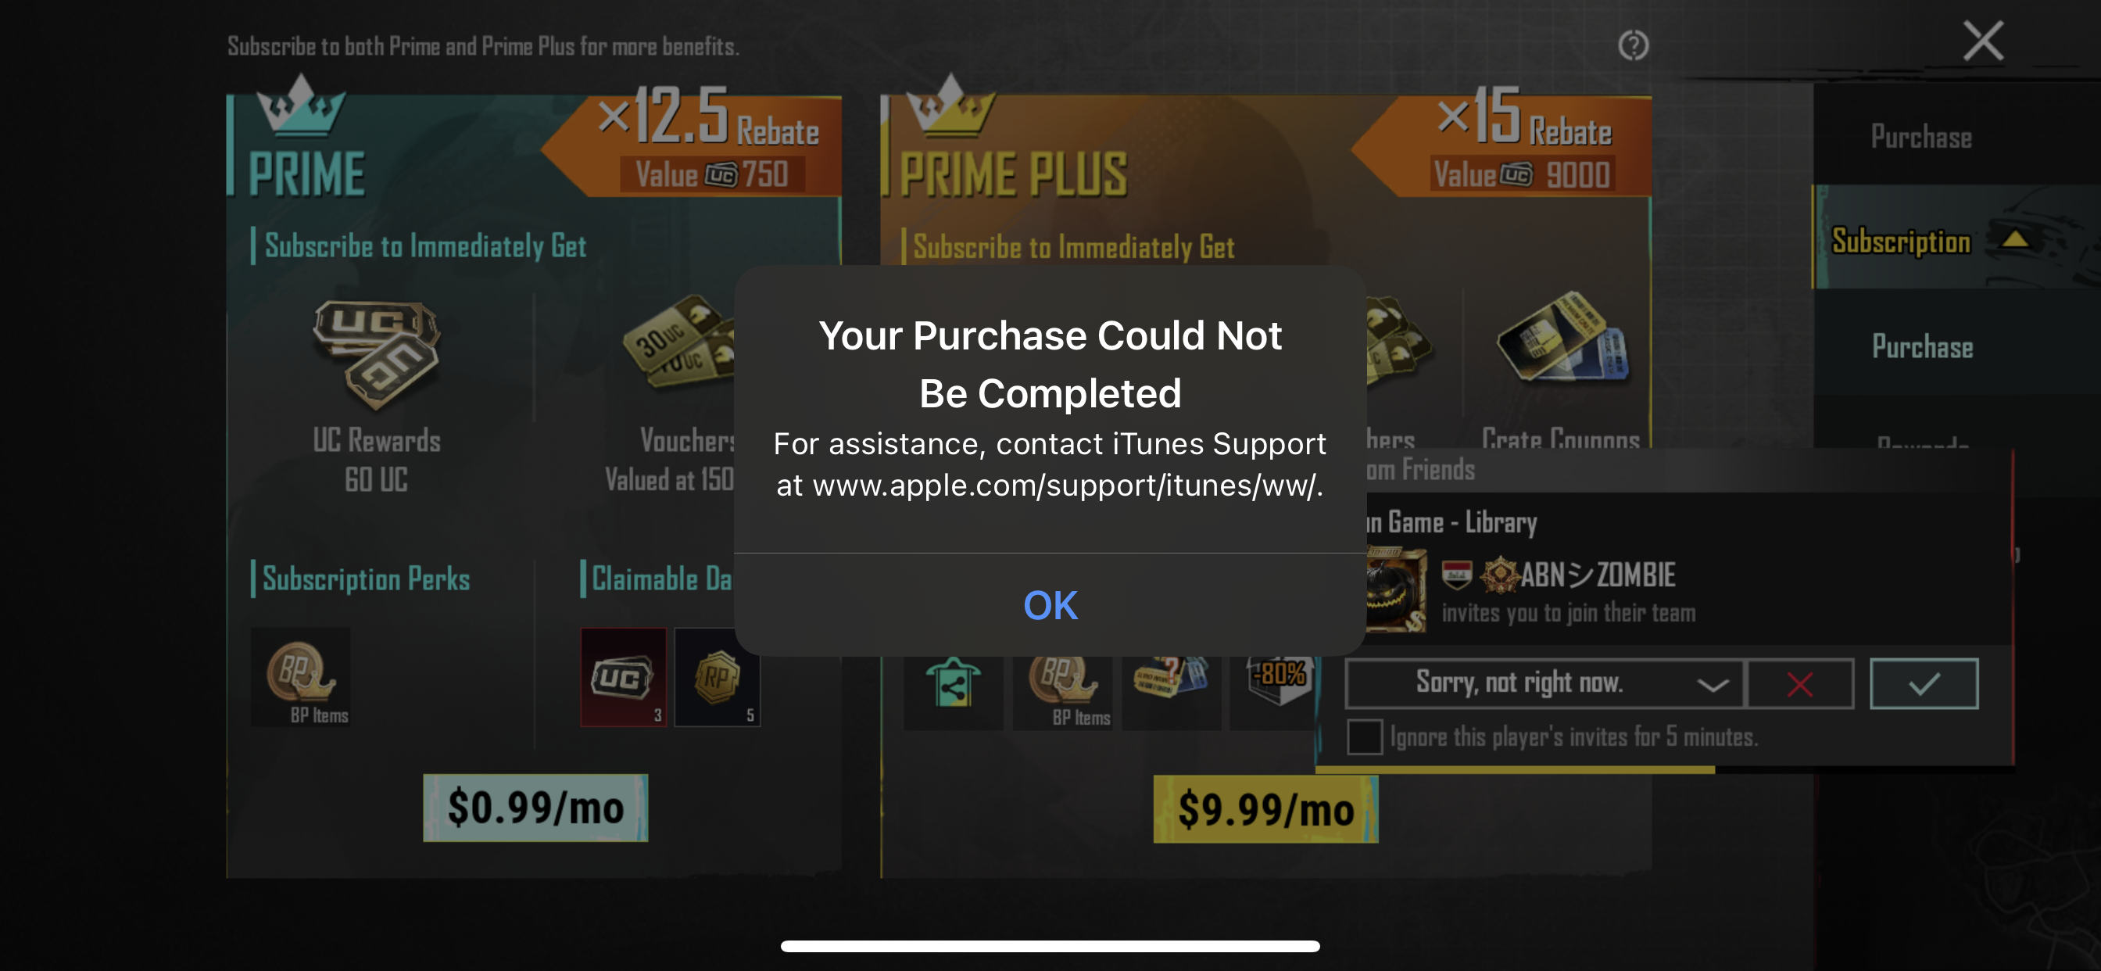The height and width of the screenshot is (971, 2101).
Task: Open the top Purchase tab
Action: coord(1921,136)
